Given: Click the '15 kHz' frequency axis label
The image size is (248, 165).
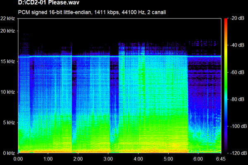Looking at the screenshot, I should [x=8, y=61].
